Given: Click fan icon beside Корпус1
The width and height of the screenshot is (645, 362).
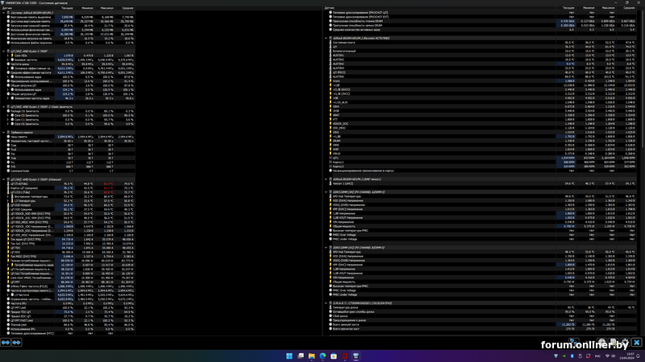Looking at the screenshot, I should click(331, 162).
